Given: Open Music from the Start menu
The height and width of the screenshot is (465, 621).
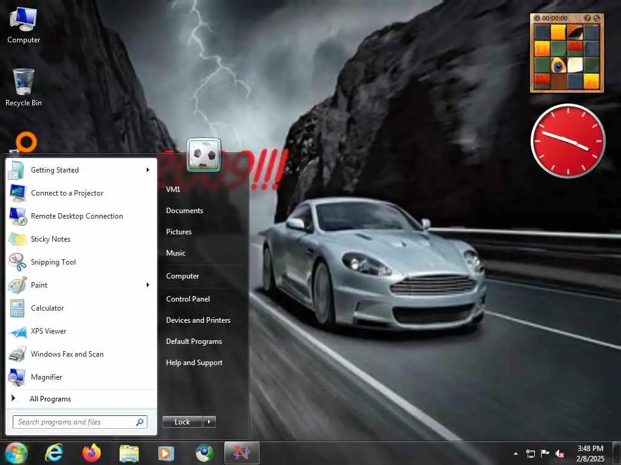Looking at the screenshot, I should coord(176,253).
